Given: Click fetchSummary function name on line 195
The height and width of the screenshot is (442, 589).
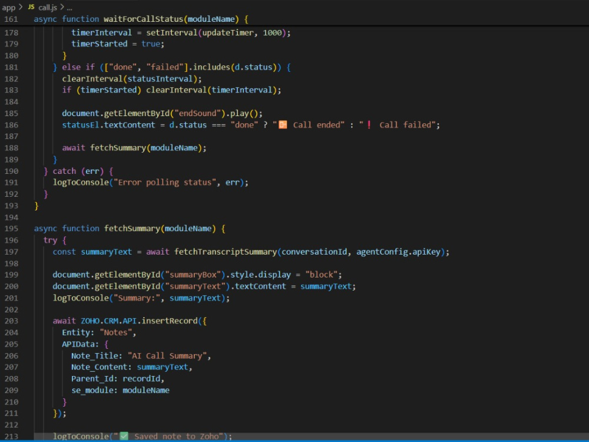Looking at the screenshot, I should (132, 229).
